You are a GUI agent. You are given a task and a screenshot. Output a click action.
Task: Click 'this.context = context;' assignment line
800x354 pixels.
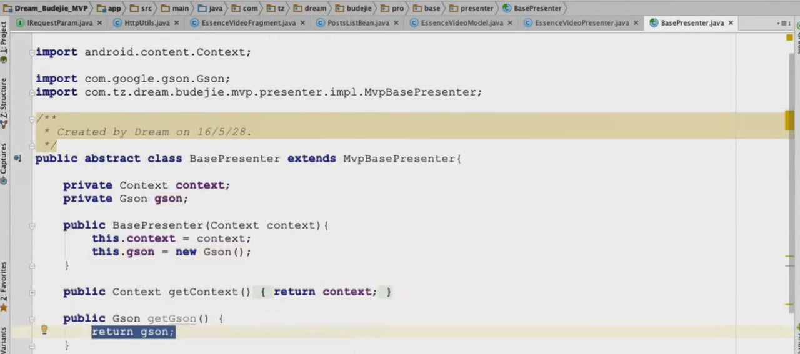[x=172, y=238]
